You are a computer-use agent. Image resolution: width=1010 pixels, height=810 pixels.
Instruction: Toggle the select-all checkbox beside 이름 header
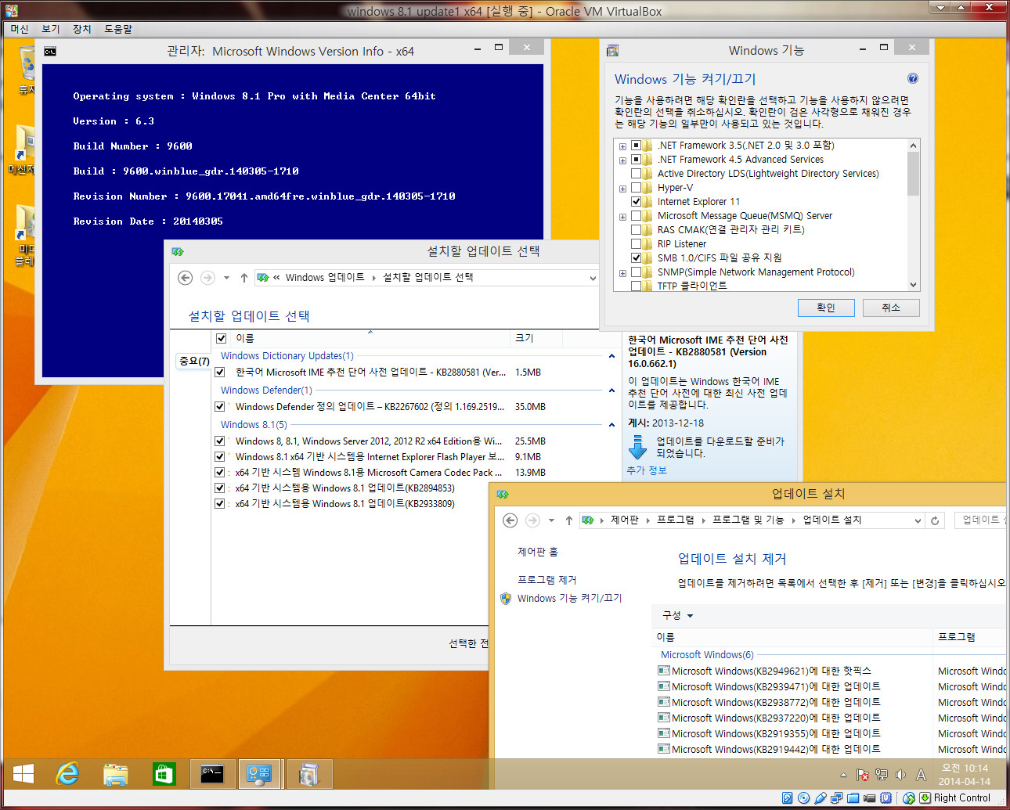tap(221, 338)
